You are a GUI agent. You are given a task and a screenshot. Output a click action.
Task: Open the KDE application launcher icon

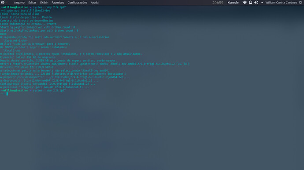(3, 3)
